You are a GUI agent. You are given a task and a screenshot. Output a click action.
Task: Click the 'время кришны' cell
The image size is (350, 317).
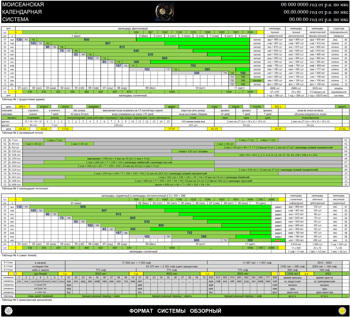[x=293, y=278]
